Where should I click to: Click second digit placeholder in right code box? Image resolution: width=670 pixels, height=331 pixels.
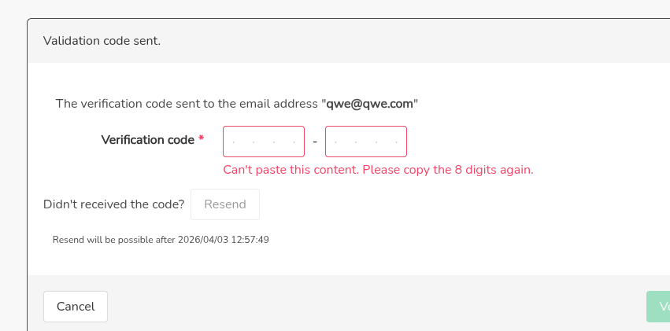point(356,142)
